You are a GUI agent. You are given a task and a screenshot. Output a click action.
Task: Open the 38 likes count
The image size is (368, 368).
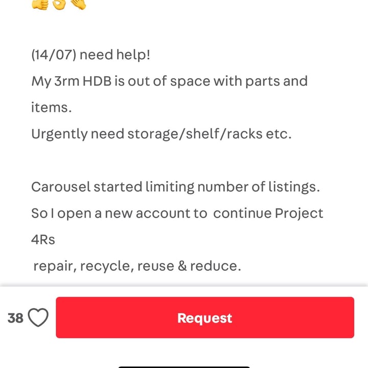(15, 318)
